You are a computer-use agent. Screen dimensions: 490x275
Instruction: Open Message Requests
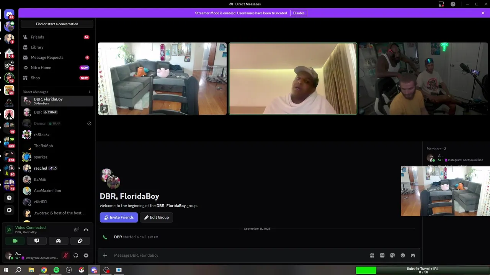pos(57,58)
